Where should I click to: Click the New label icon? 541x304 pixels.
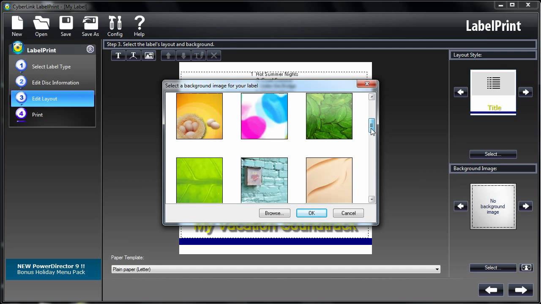click(x=17, y=26)
